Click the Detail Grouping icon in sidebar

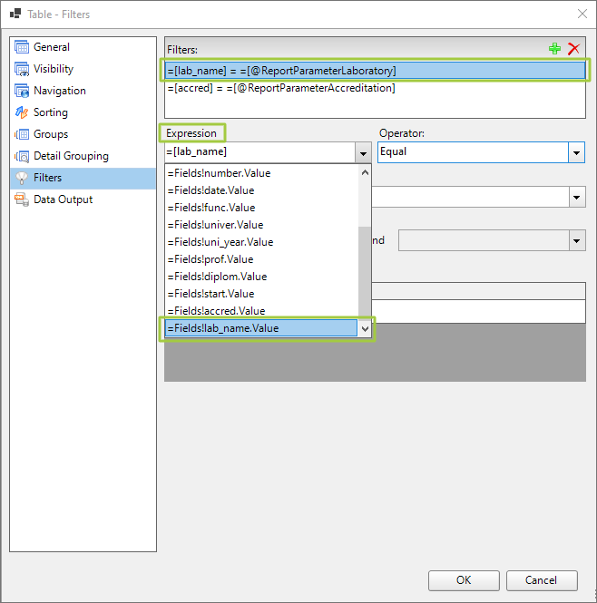point(22,156)
